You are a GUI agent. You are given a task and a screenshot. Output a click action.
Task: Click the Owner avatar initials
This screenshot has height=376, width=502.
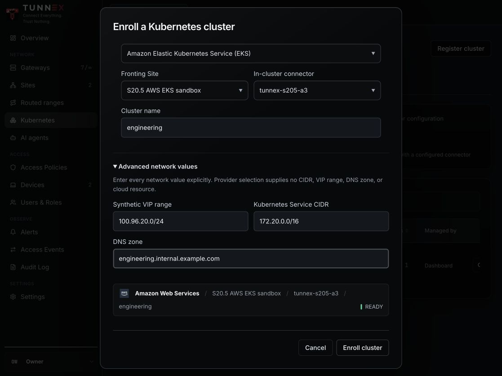[x=14, y=362]
